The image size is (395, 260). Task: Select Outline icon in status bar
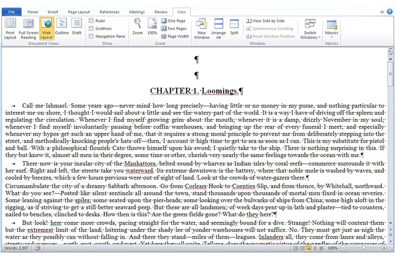point(314,248)
